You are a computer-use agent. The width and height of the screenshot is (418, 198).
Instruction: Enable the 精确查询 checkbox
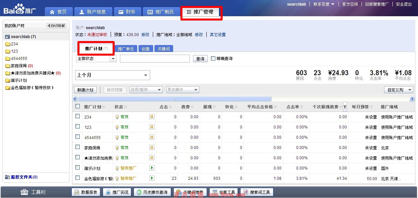click(x=213, y=59)
